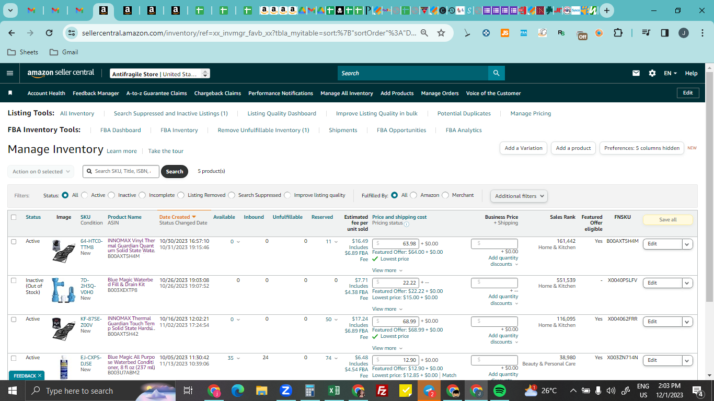Image resolution: width=714 pixels, height=401 pixels.
Task: Click the Add a Variation button
Action: tap(524, 148)
